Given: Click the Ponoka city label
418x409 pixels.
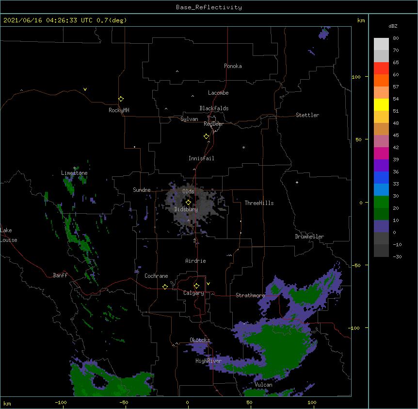Looking at the screenshot, I should click(233, 66).
